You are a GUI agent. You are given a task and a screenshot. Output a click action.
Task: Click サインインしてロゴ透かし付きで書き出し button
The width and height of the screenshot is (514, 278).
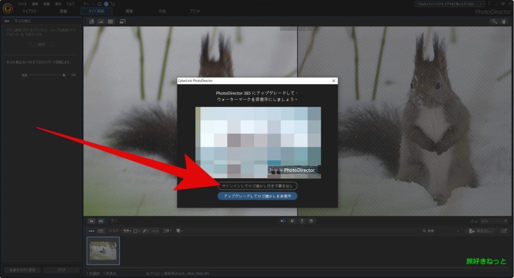coord(258,186)
